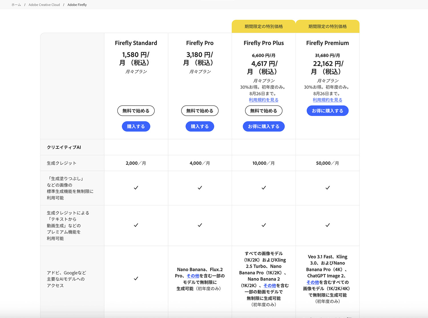Image resolution: width=428 pixels, height=318 pixels.
Task: Click the 10,000/月 credits cell
Action: [x=264, y=163]
